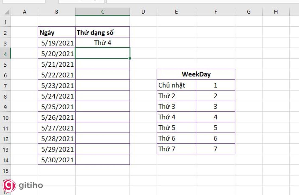This screenshot has width=299, height=195.
Task: Click the Ngày header cell
Action: point(57,32)
